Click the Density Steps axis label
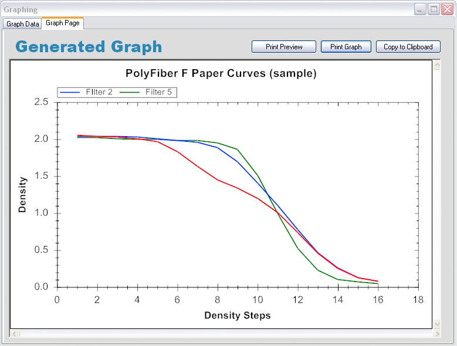The height and width of the screenshot is (346, 457). [237, 316]
